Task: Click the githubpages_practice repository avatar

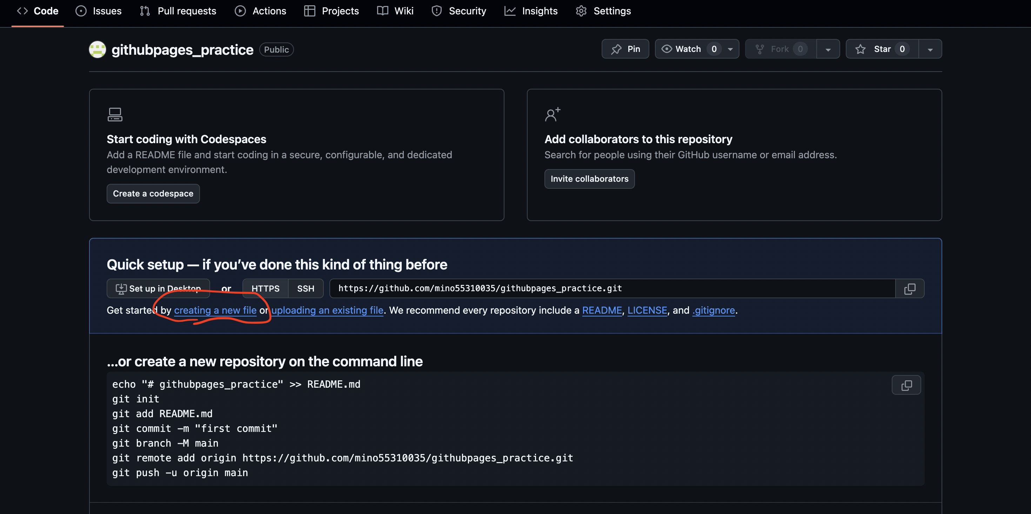Action: (97, 49)
